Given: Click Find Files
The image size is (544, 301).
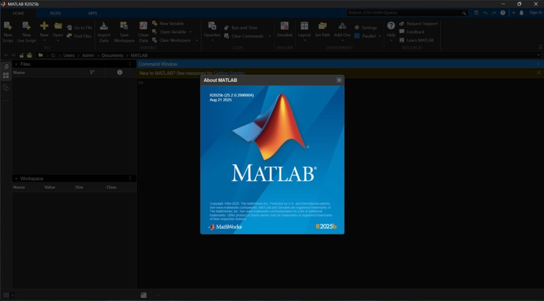Looking at the screenshot, I should [79, 36].
